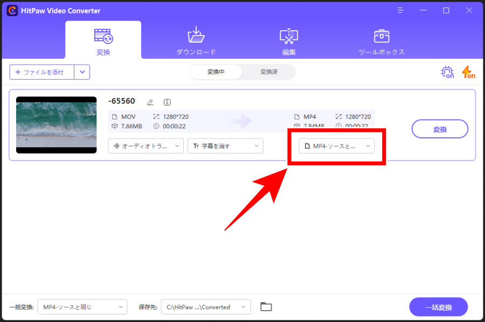Screen dimensions: 485x322
Task: Open output folder with folder icon
Action: pos(266,307)
